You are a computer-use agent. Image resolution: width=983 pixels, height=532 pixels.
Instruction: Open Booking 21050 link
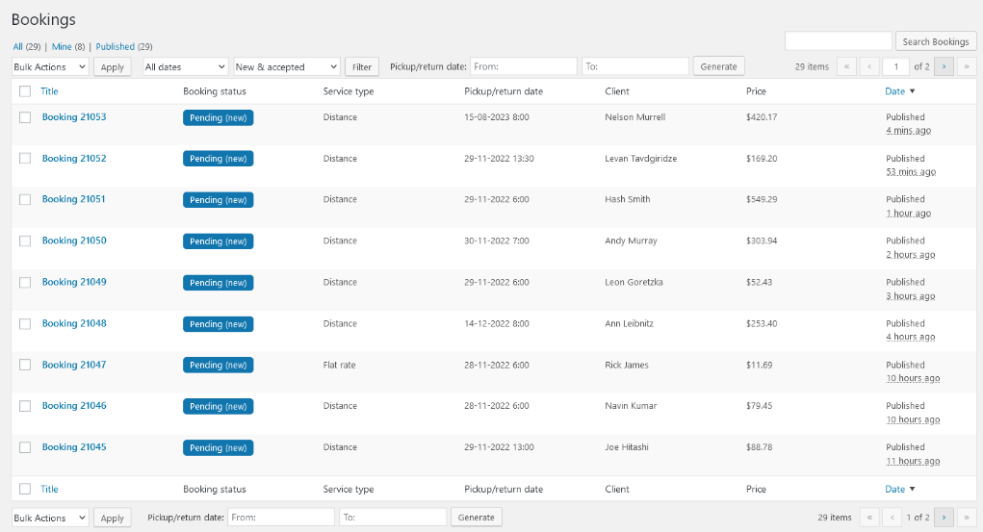[x=74, y=240]
